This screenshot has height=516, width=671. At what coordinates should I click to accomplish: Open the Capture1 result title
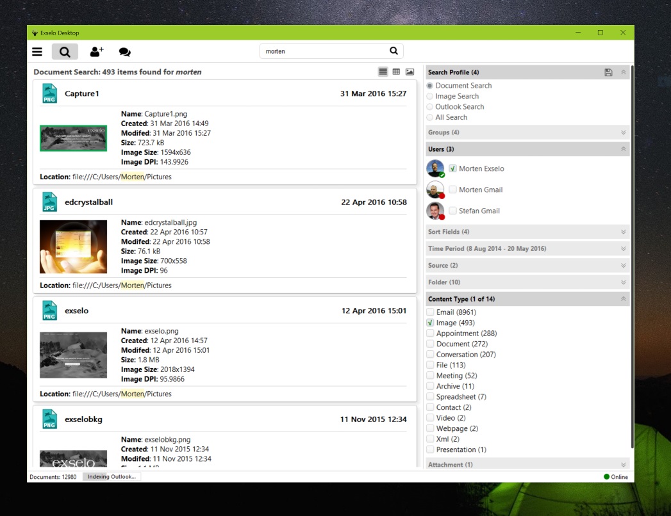82,93
